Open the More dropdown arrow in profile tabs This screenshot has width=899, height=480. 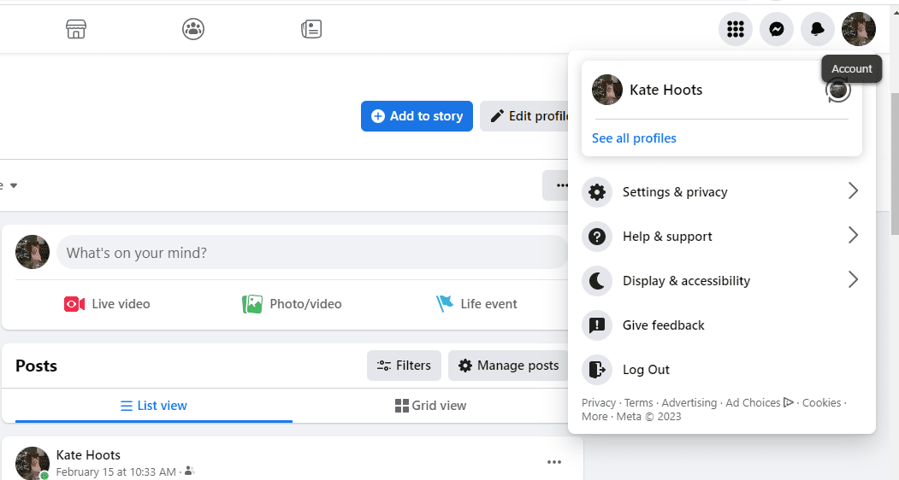pos(14,185)
